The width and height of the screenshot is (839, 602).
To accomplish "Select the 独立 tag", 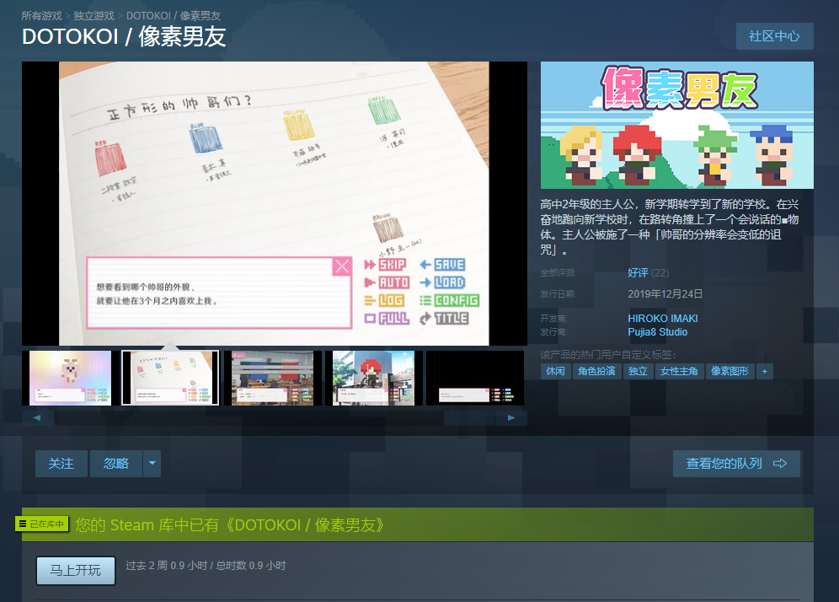I will point(638,371).
